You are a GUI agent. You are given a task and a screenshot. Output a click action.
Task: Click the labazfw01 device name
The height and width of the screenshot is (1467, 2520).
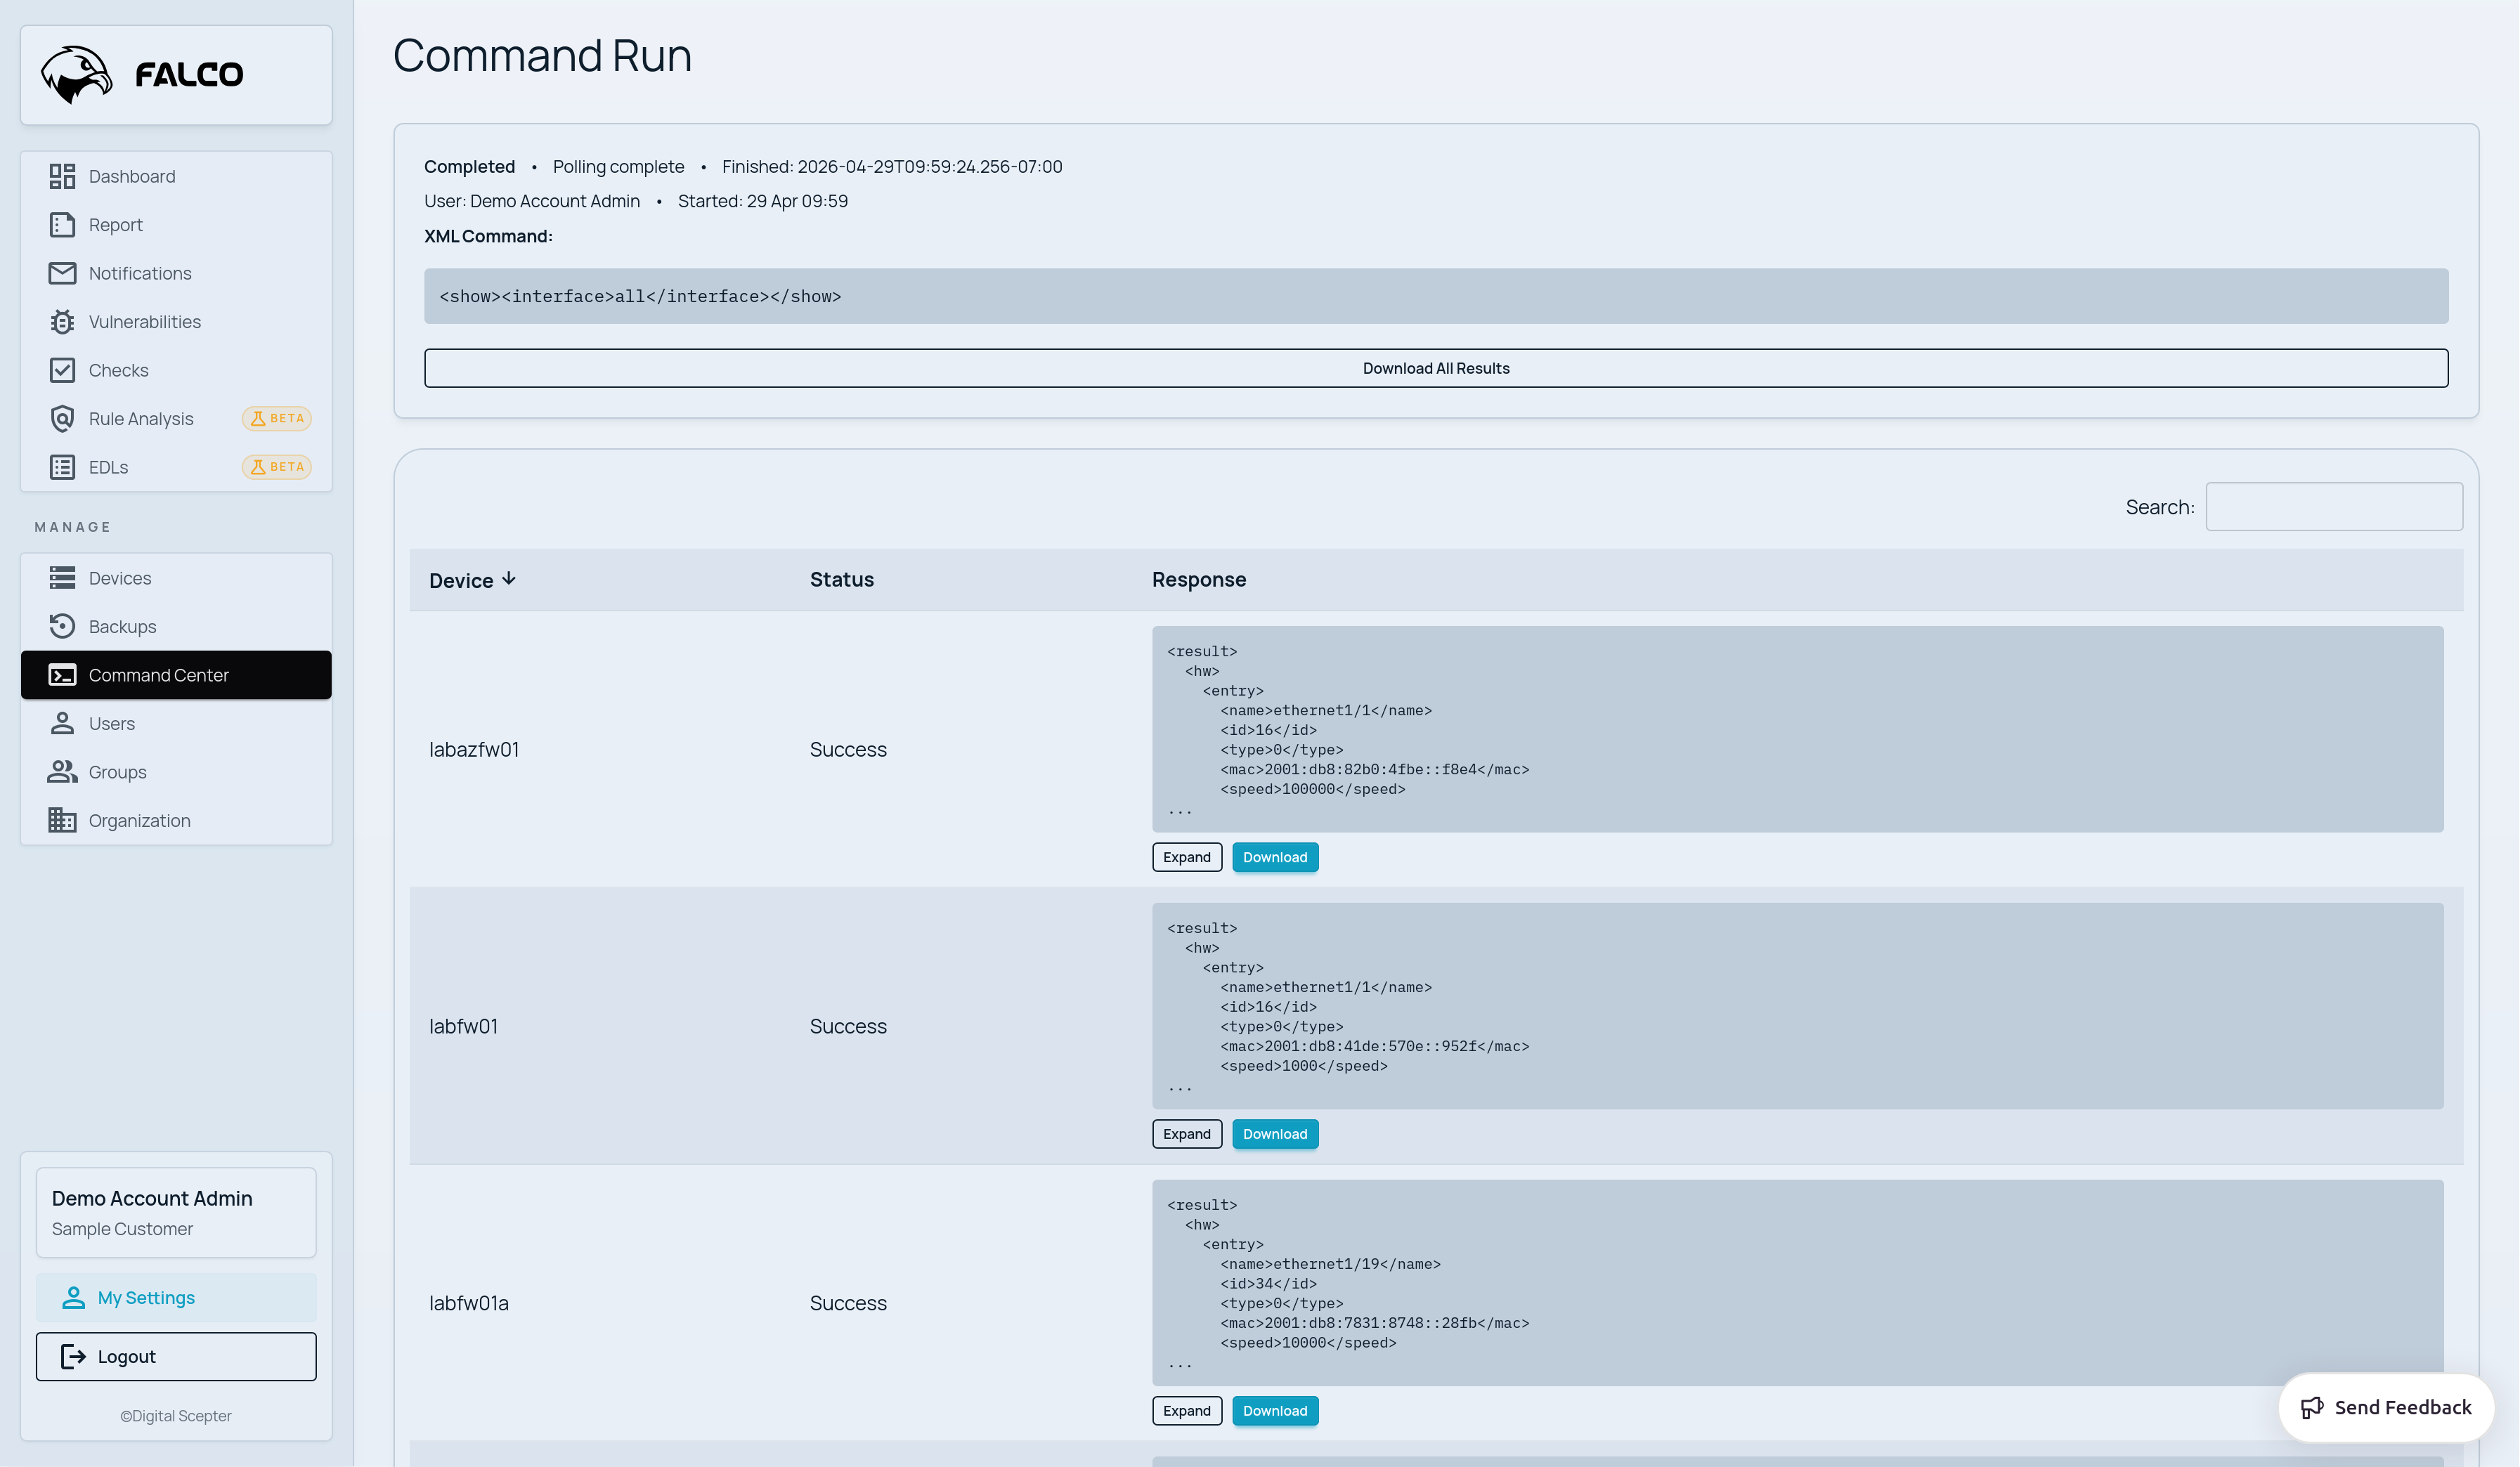[x=474, y=750]
